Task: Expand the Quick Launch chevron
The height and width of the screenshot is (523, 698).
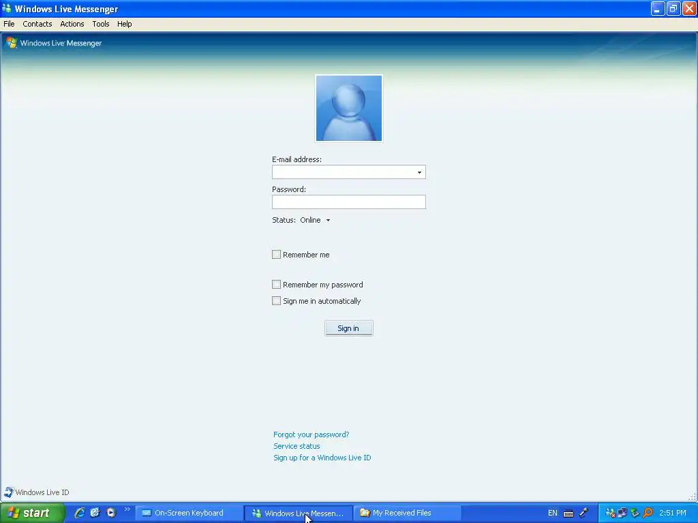Action: coord(127,509)
